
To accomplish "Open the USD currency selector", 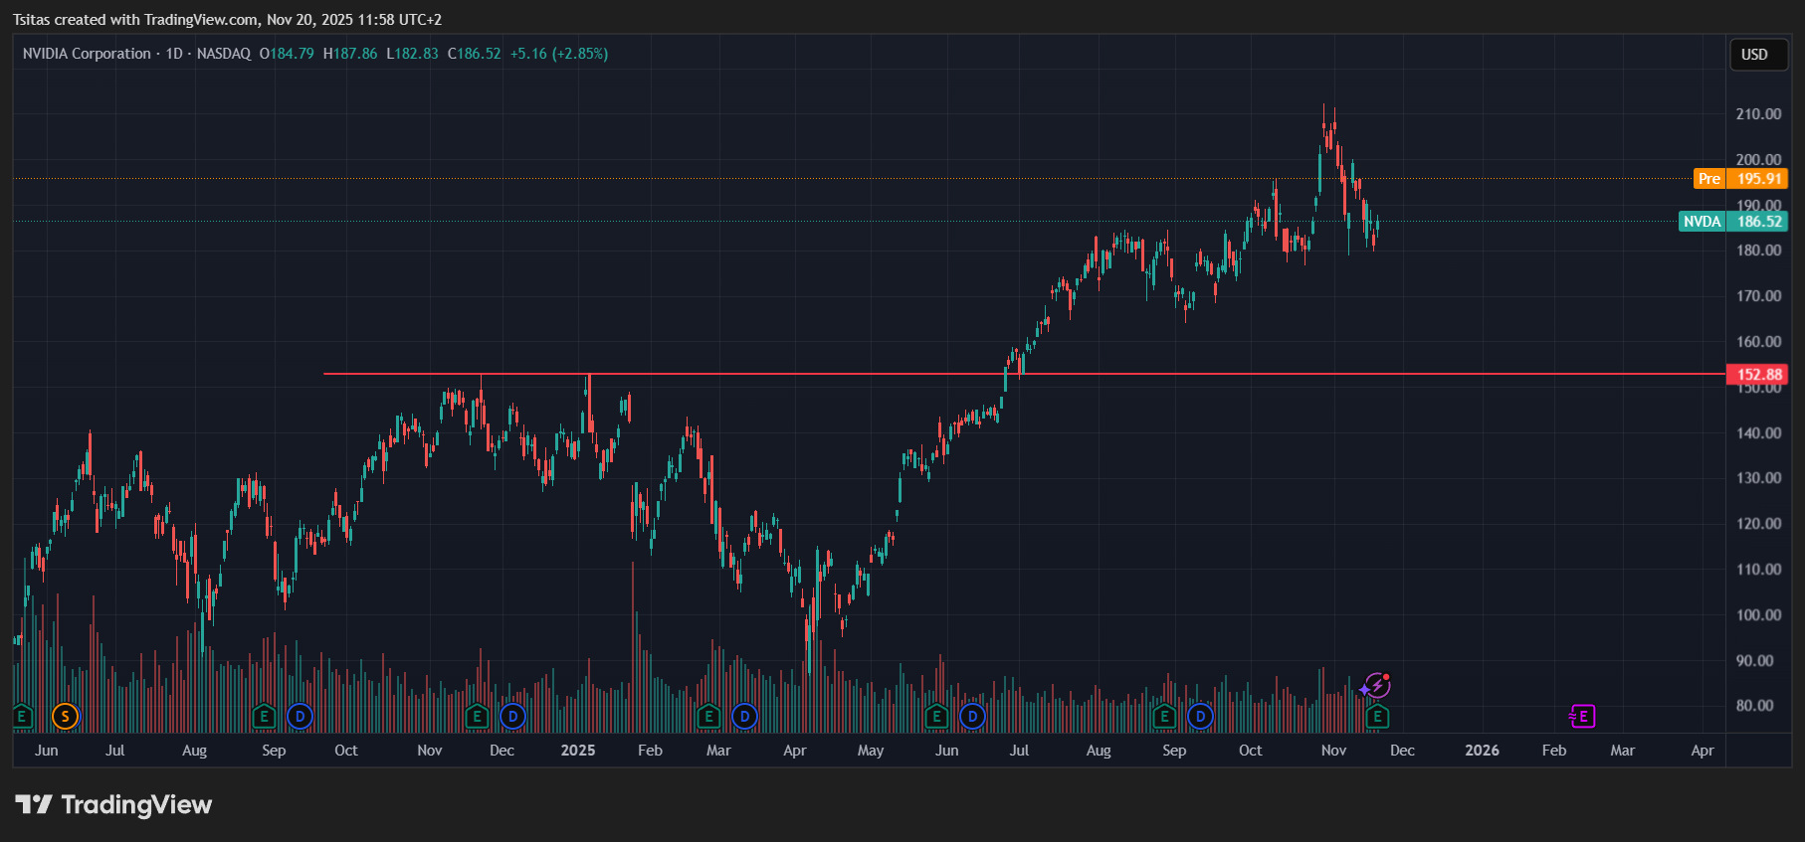I will 1754,55.
